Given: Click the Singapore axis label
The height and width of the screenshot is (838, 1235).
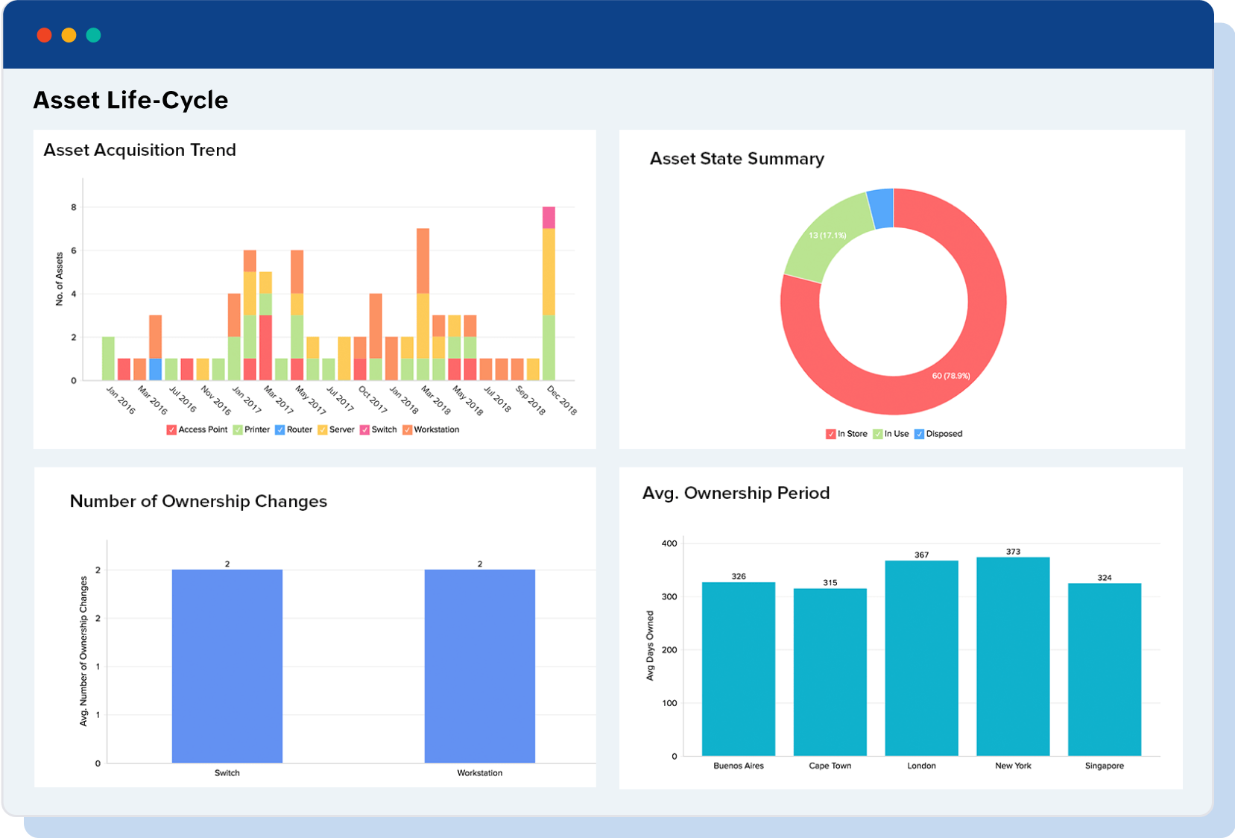Looking at the screenshot, I should pyautogui.click(x=1105, y=766).
